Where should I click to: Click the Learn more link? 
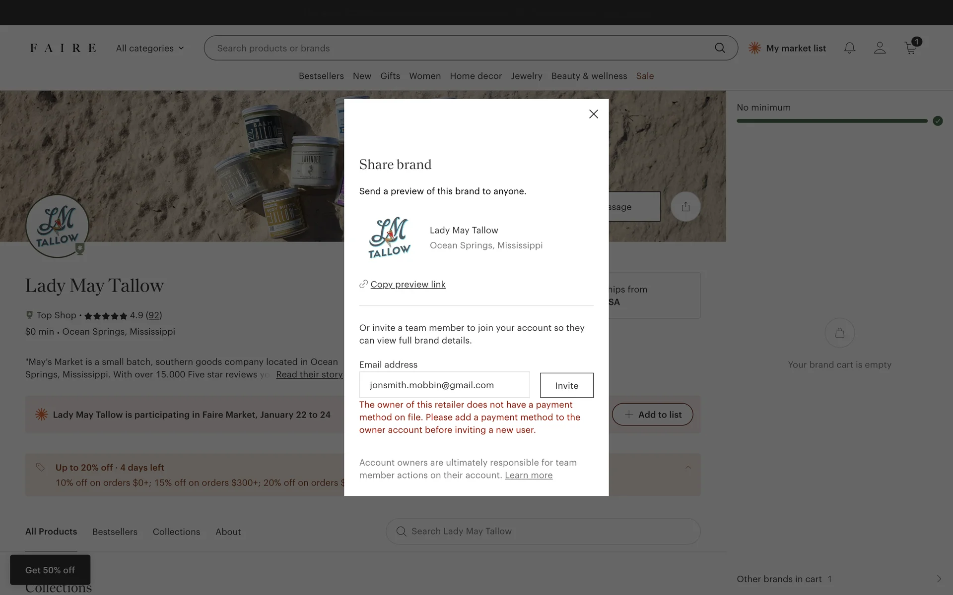(x=528, y=475)
